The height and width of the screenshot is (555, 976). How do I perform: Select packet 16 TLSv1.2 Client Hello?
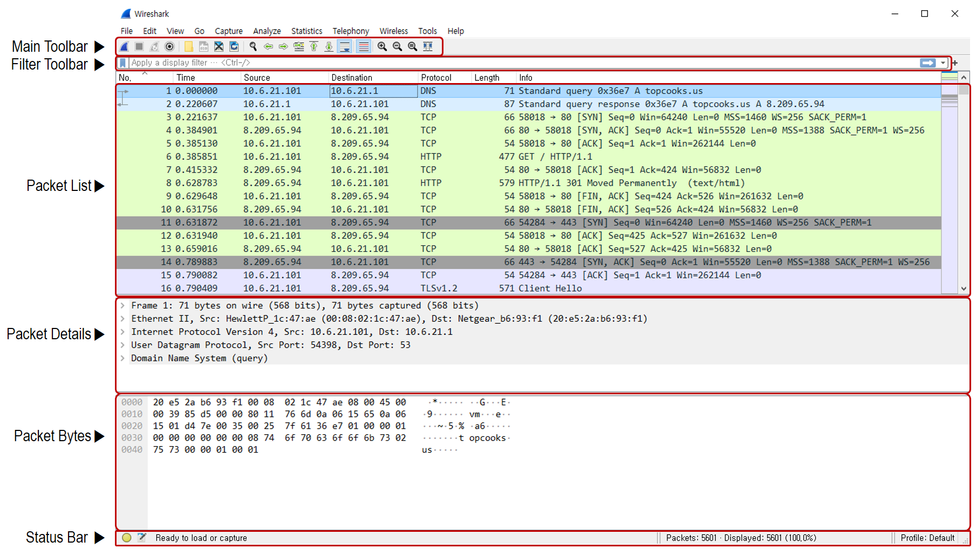pyautogui.click(x=529, y=289)
